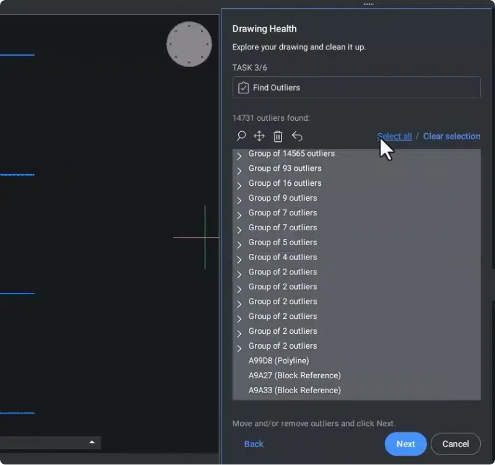Select the A9A33 (Block Reference) item
This screenshot has height=465, width=495.
click(x=295, y=390)
